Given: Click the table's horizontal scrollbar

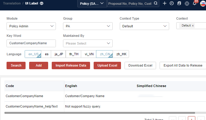Looking at the screenshot, I should point(100,113).
